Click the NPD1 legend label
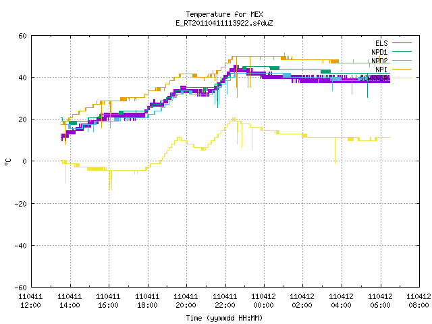 tap(379, 52)
